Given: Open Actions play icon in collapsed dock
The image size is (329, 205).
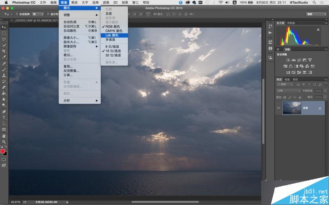Looking at the screenshot, I should 270,33.
